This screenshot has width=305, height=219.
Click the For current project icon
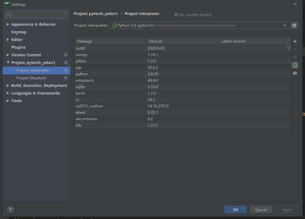coord(176,15)
